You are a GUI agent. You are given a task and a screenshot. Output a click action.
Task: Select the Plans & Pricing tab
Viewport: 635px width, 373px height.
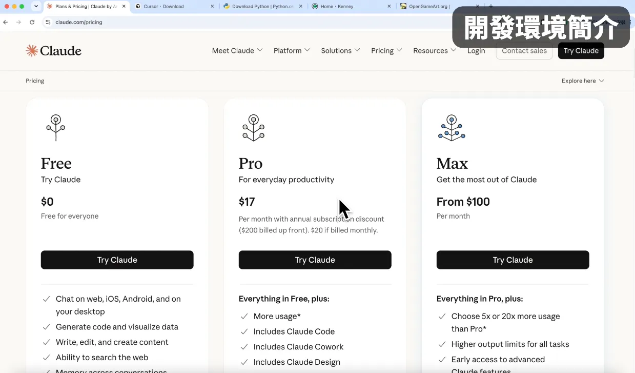point(86,6)
